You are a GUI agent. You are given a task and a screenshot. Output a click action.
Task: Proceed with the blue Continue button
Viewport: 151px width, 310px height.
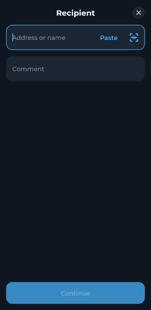pos(75,293)
